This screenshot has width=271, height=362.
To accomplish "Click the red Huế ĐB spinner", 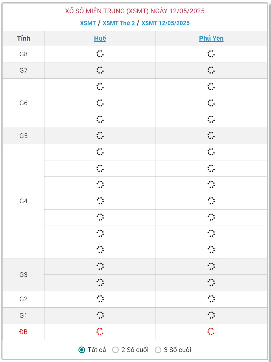I will 100,332.
